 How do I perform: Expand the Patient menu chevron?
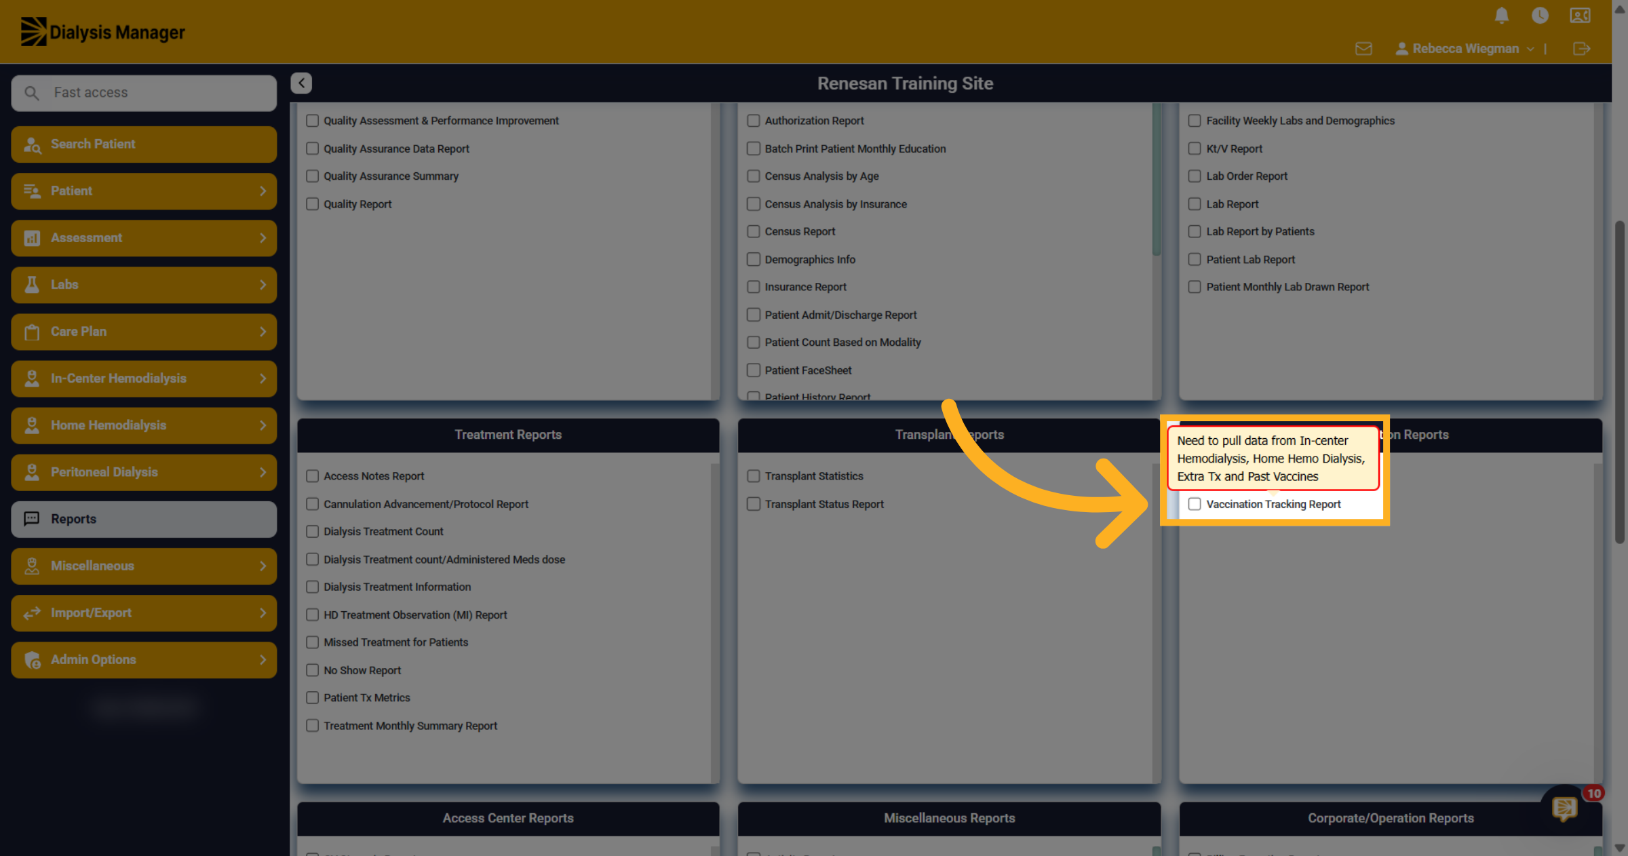(263, 191)
